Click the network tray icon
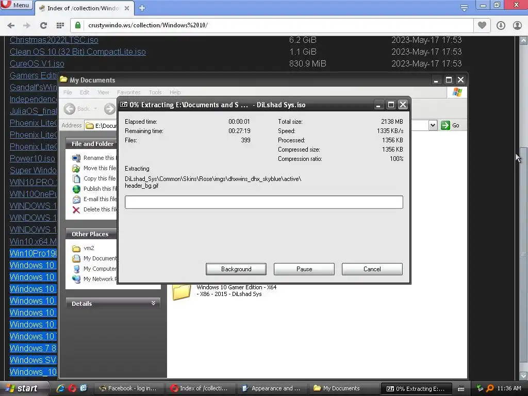The height and width of the screenshot is (396, 528). coord(480,388)
